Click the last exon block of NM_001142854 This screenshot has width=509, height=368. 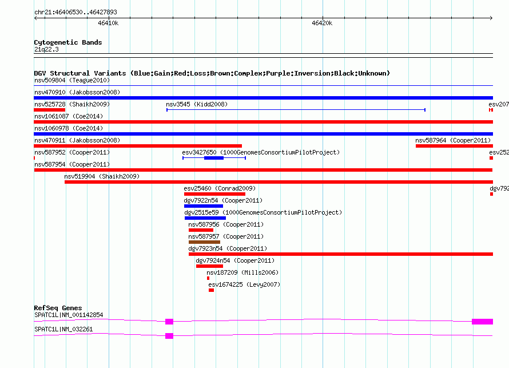482,322
